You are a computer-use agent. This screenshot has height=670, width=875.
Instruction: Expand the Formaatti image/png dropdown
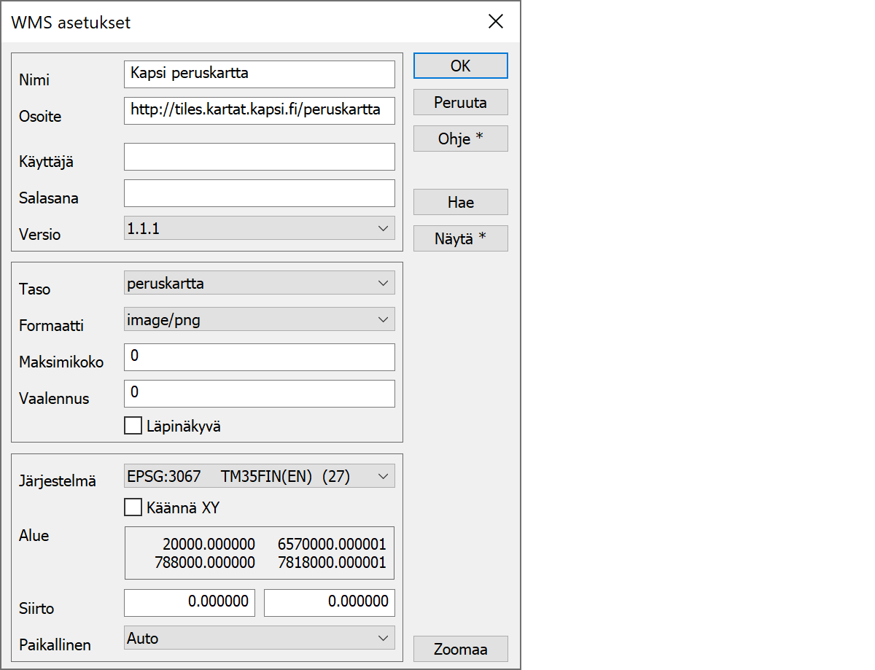[259, 319]
